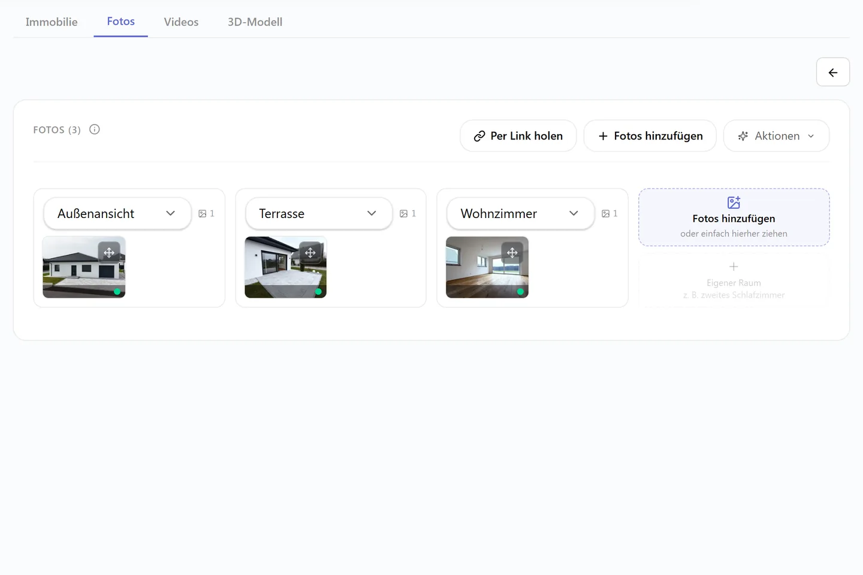Open the Terrasse photo thumbnail

point(286,267)
